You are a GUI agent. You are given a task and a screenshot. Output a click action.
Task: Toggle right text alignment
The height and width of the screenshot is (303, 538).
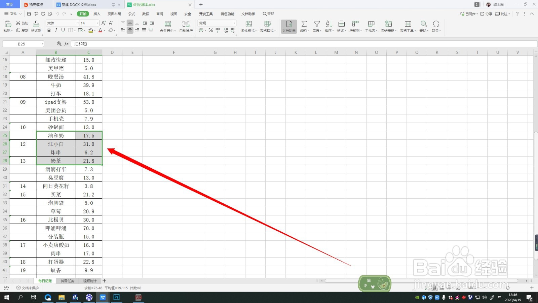(137, 30)
